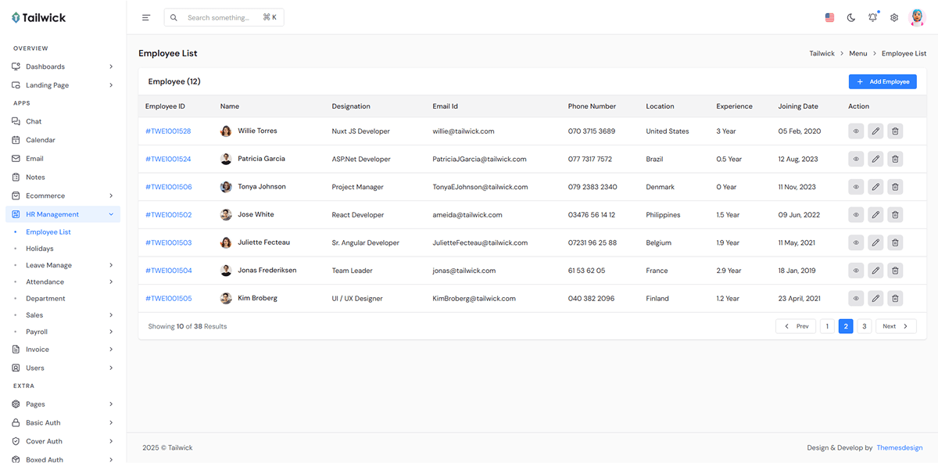The height and width of the screenshot is (463, 938).
Task: View Tonya Johnson details via eye icon
Action: [x=856, y=187]
